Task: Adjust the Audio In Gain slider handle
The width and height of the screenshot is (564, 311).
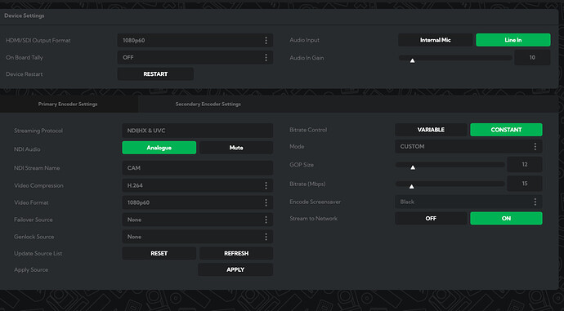Action: coord(412,60)
